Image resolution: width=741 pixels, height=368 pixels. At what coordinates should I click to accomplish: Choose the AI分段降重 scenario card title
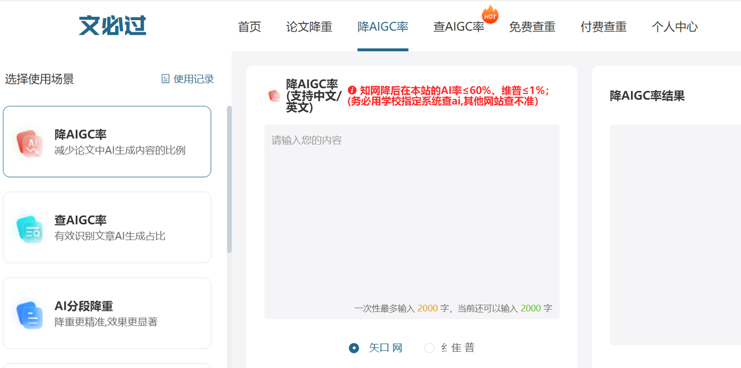(x=84, y=306)
